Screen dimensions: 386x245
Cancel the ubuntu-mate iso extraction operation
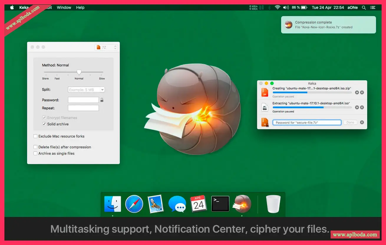[x=362, y=107]
